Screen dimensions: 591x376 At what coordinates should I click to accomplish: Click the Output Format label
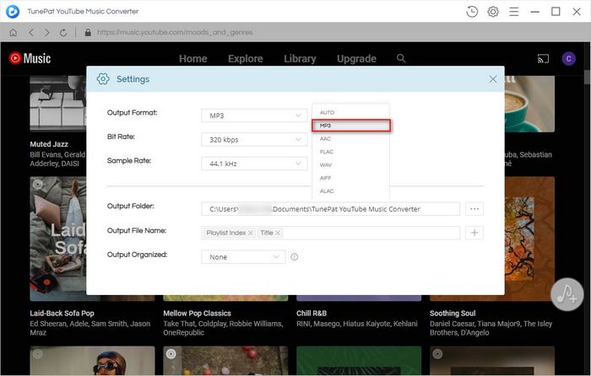[x=132, y=112]
